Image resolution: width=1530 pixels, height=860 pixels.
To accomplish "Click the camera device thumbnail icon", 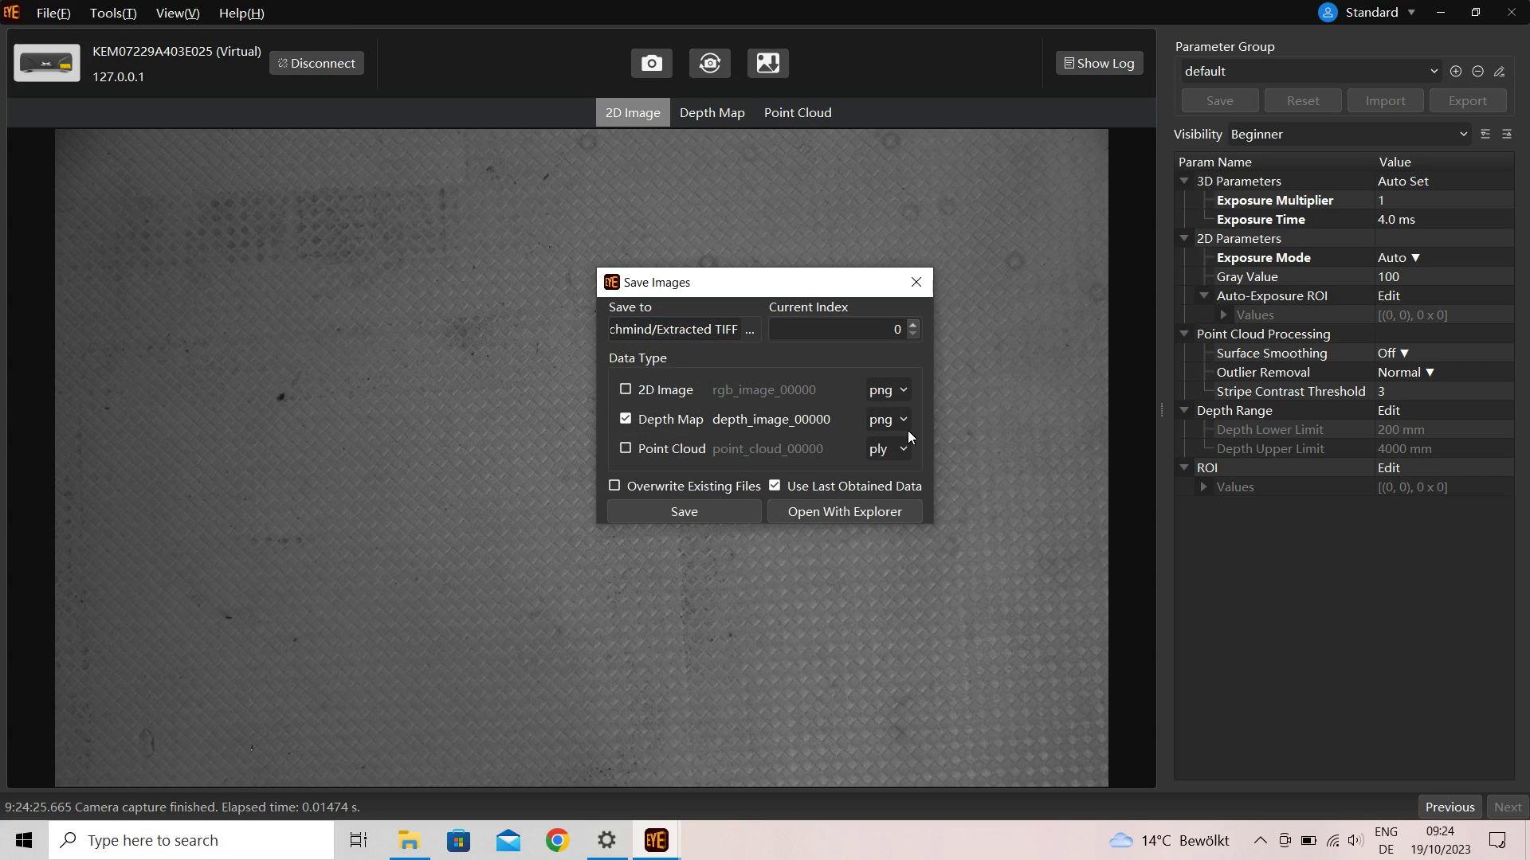I will [47, 63].
